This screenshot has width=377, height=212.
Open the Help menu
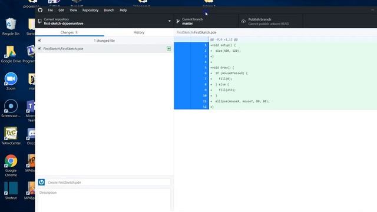pos(123,11)
